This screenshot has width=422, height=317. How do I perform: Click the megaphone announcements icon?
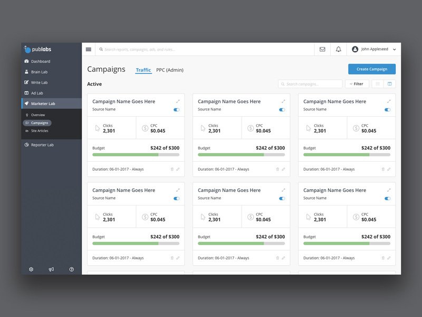tap(51, 269)
